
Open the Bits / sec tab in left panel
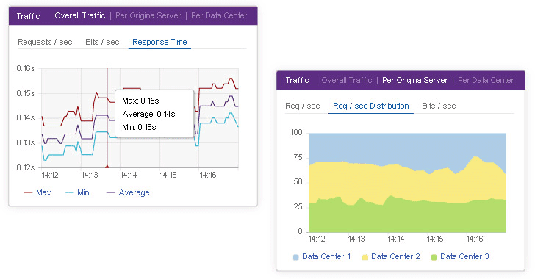pos(102,42)
